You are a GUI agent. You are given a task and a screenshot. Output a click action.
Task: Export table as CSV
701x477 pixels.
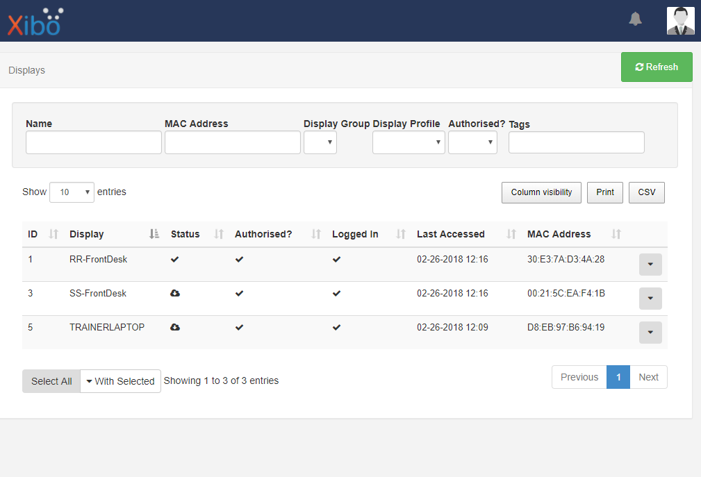(646, 192)
